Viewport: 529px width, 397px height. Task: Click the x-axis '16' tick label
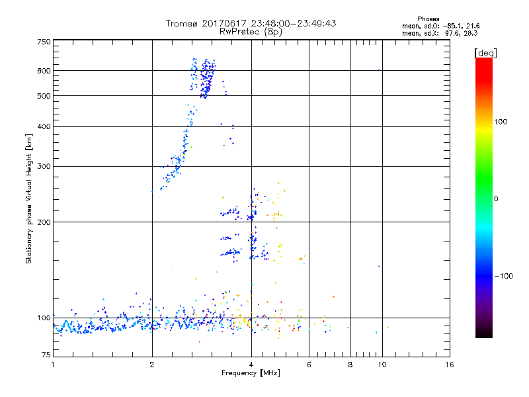point(450,365)
